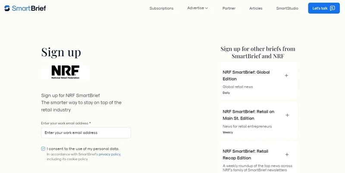Click the Let's talk button
The image size is (345, 173).
tap(324, 8)
